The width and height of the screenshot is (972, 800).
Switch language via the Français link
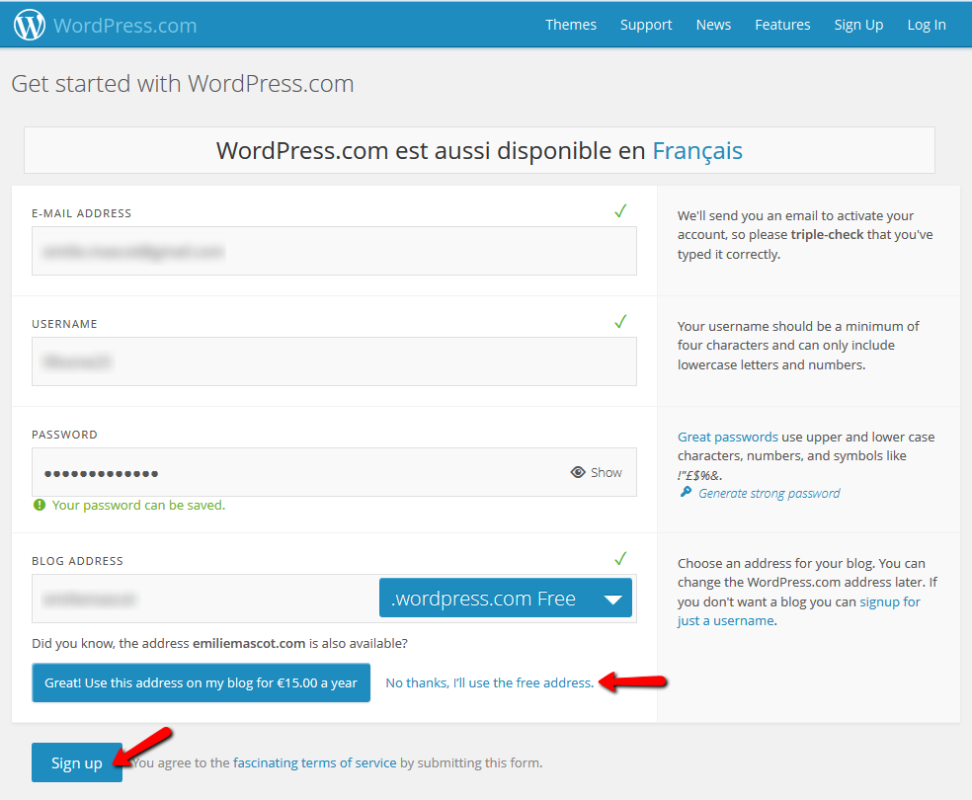pos(697,150)
